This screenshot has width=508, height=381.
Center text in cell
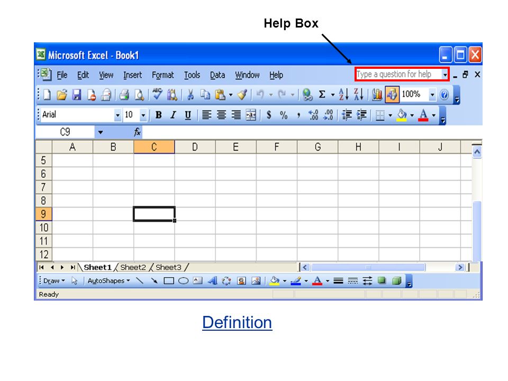pos(222,115)
